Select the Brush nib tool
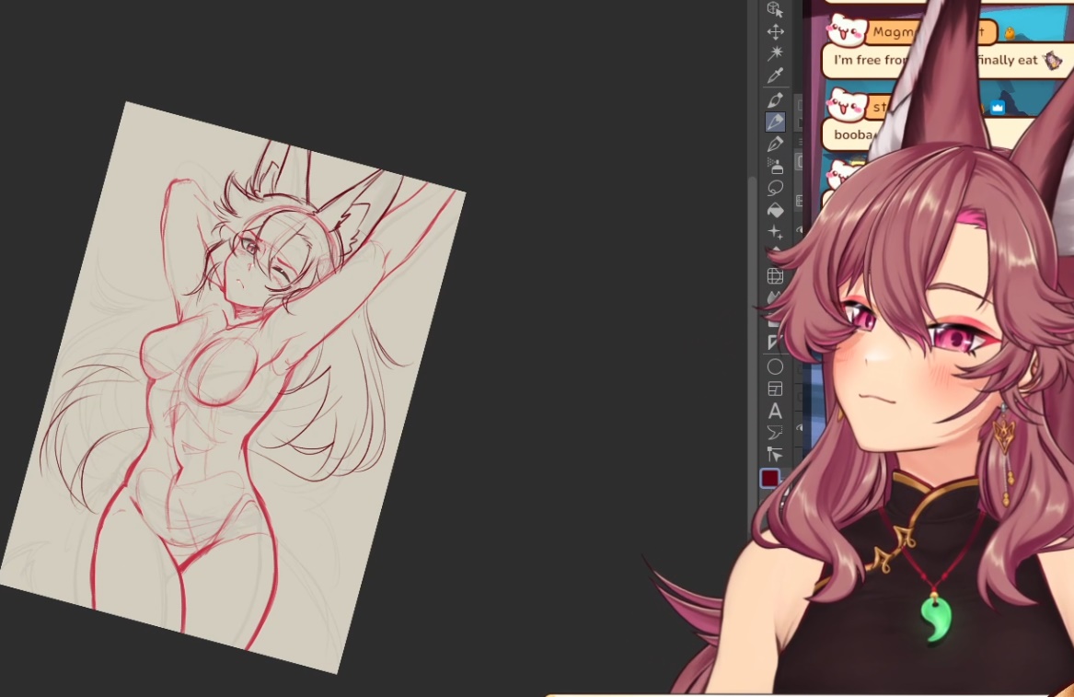 click(x=776, y=144)
